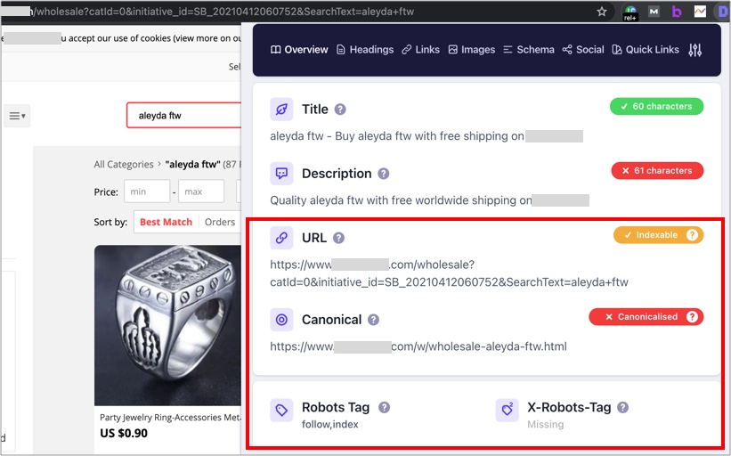Click the help icon next to X-Robots-Tag
The width and height of the screenshot is (731, 456).
623,408
